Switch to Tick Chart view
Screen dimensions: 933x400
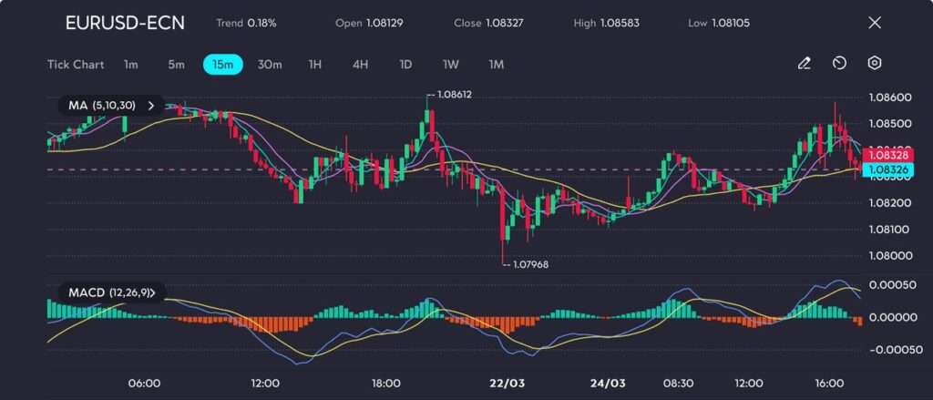(76, 65)
